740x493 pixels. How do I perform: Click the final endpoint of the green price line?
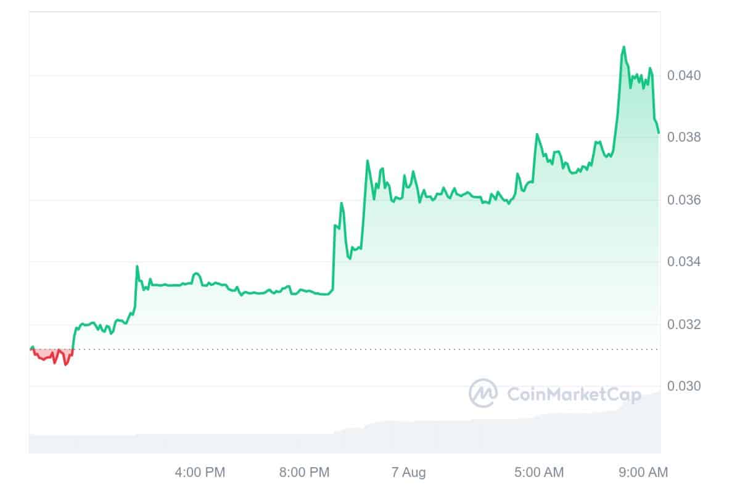click(x=659, y=132)
